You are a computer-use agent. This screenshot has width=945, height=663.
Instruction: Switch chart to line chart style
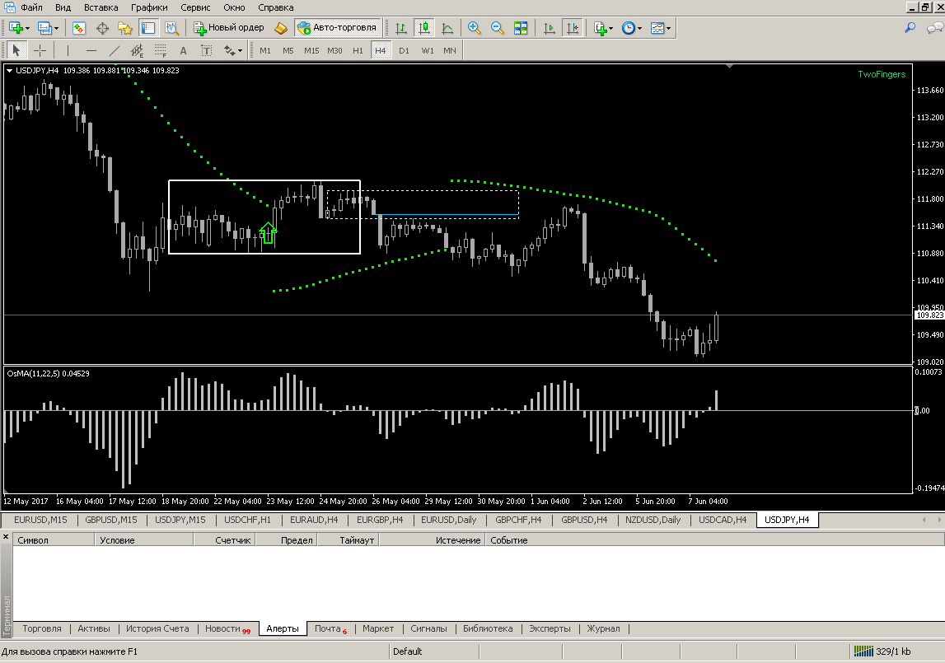pos(447,28)
